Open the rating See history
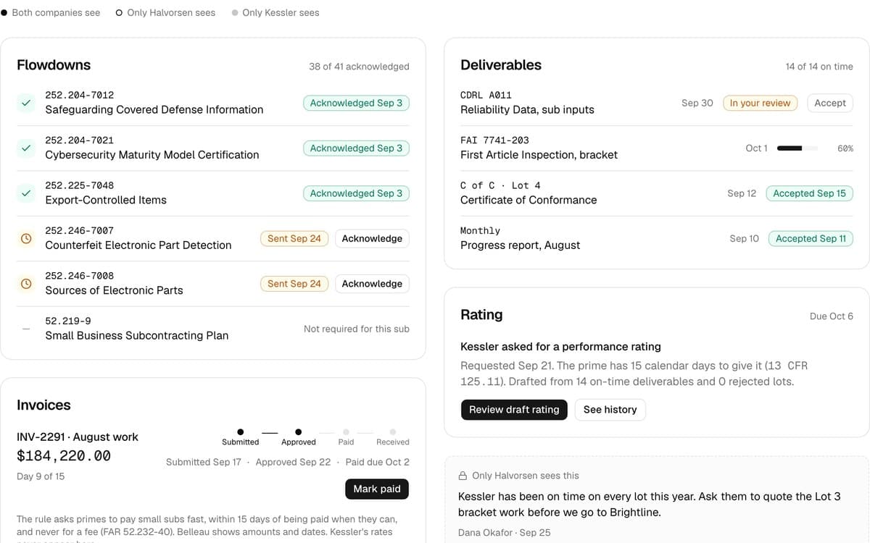Viewport: 870px width, 543px height. (x=610, y=410)
